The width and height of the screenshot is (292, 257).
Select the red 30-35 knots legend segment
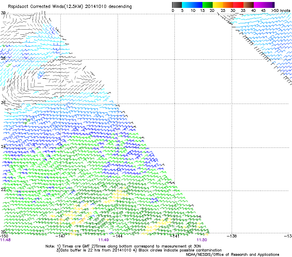238,5
